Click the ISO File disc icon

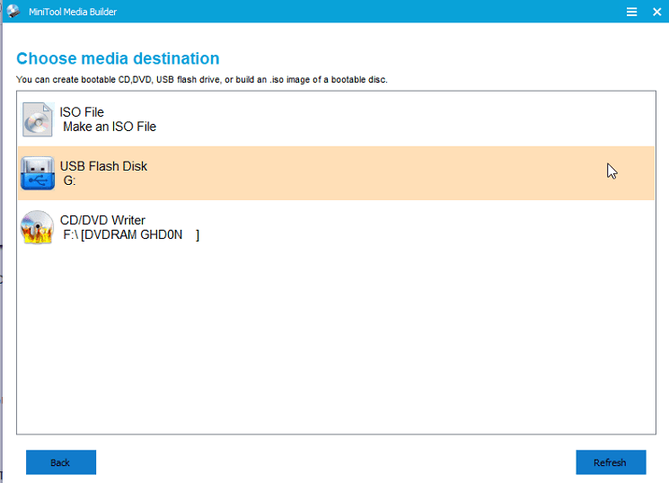38,119
